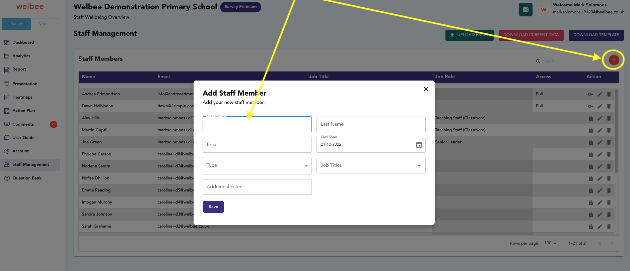
Task: Click the lock icon for Joe Green
Action: point(591,142)
